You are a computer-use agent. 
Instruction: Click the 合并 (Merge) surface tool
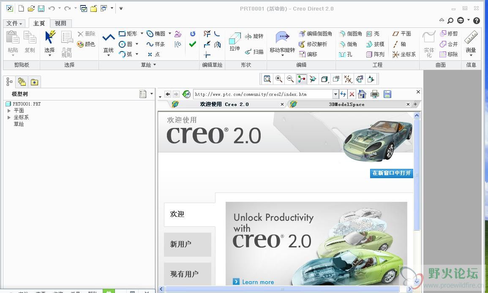(x=449, y=44)
